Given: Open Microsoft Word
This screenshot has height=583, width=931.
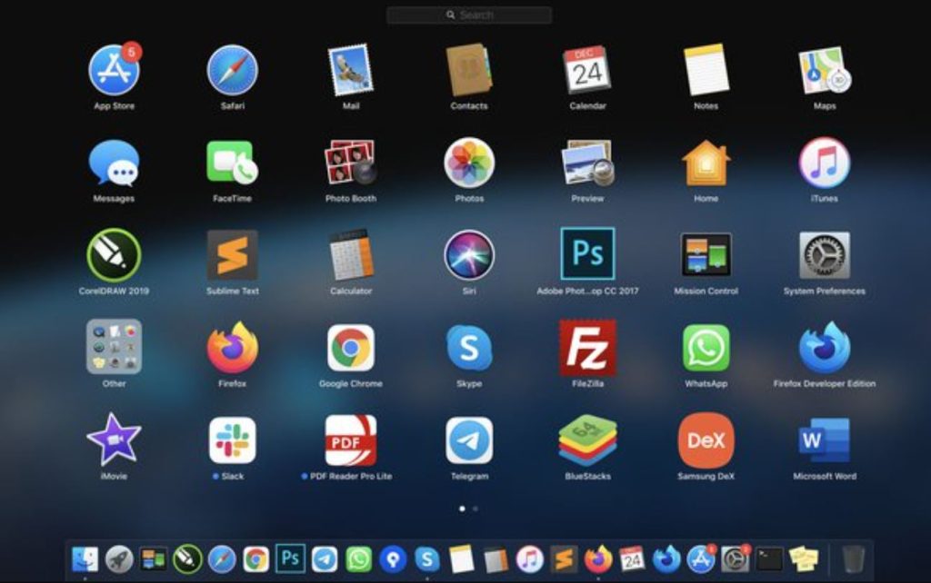Looking at the screenshot, I should (x=824, y=444).
